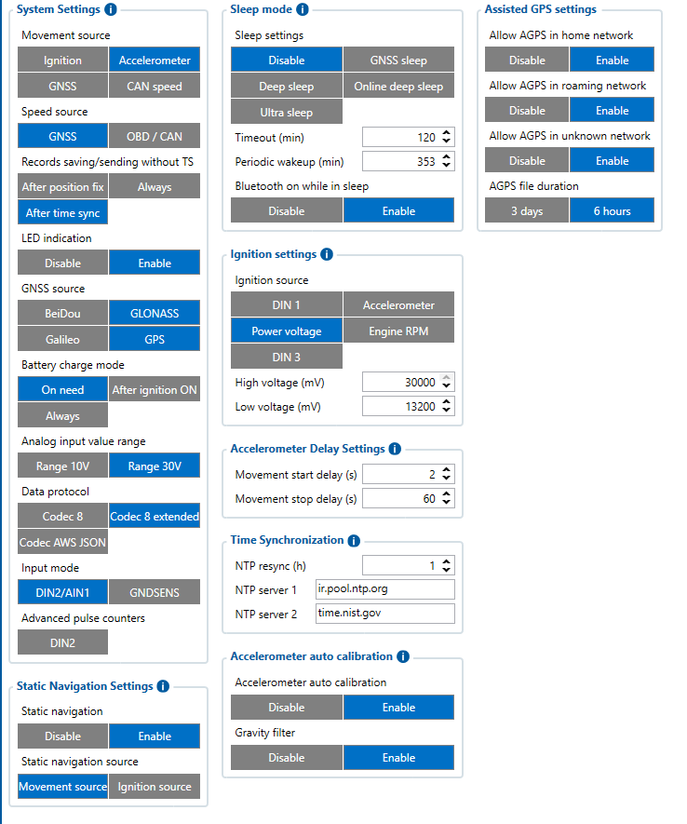The height and width of the screenshot is (824, 687).
Task: Disable Bluetooth on while in sleep
Action: point(287,210)
